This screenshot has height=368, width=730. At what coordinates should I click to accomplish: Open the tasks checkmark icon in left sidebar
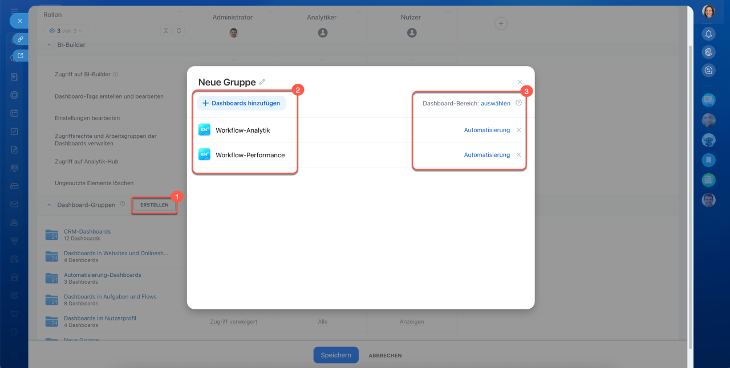(14, 131)
